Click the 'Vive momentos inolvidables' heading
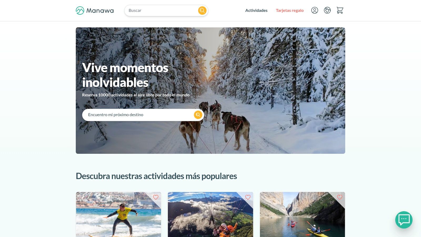Image resolution: width=421 pixels, height=237 pixels. tap(125, 75)
